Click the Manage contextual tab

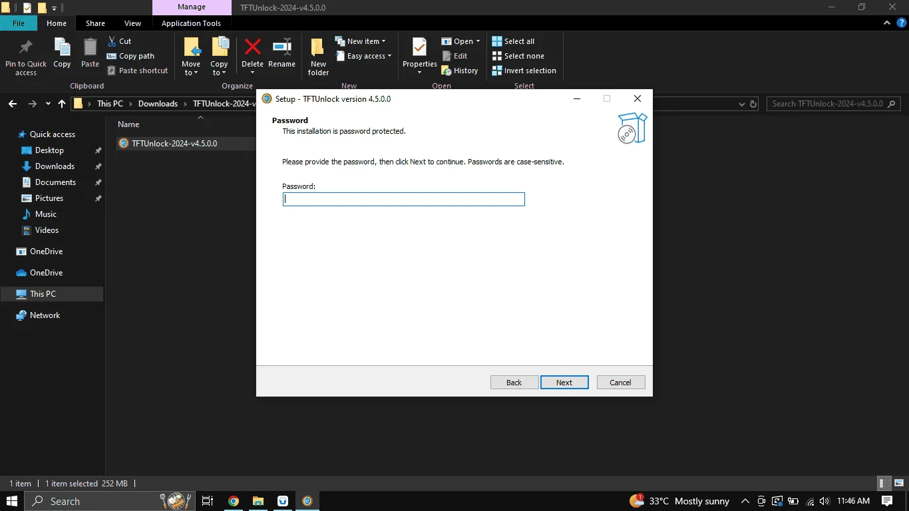191,7
